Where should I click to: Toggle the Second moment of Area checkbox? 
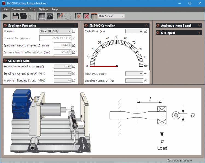(74, 66)
